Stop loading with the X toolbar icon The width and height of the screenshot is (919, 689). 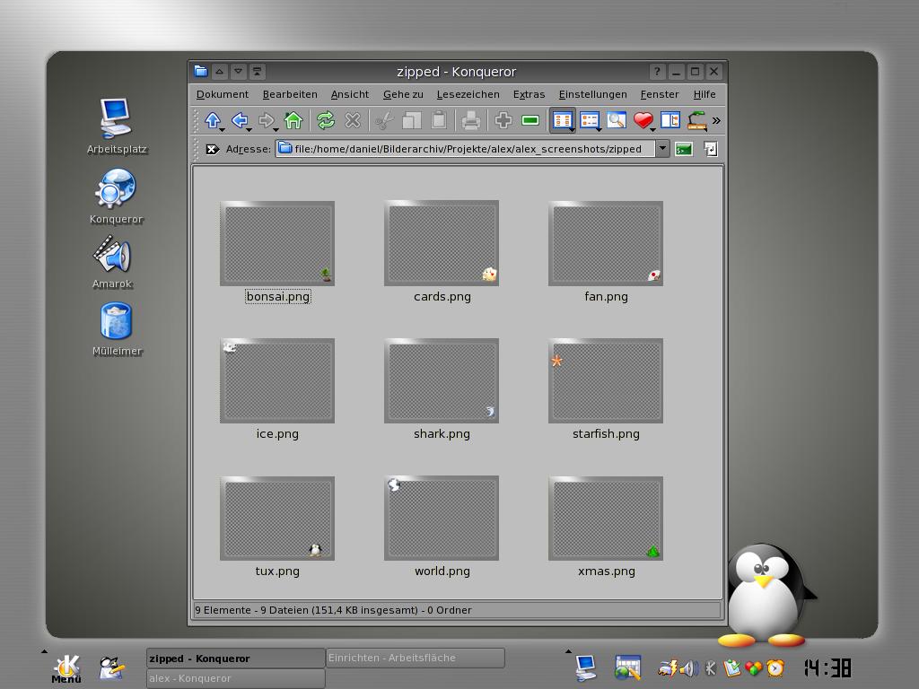point(352,120)
